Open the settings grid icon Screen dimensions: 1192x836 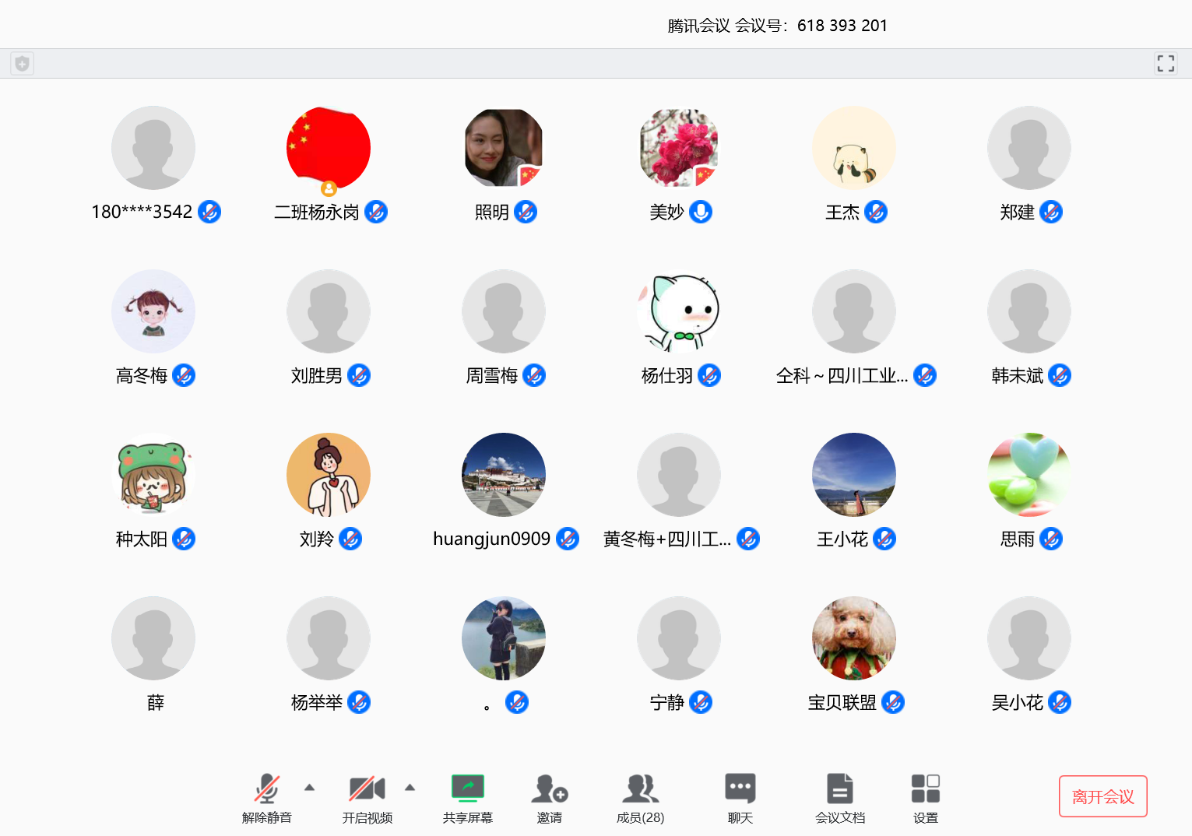coord(925,789)
